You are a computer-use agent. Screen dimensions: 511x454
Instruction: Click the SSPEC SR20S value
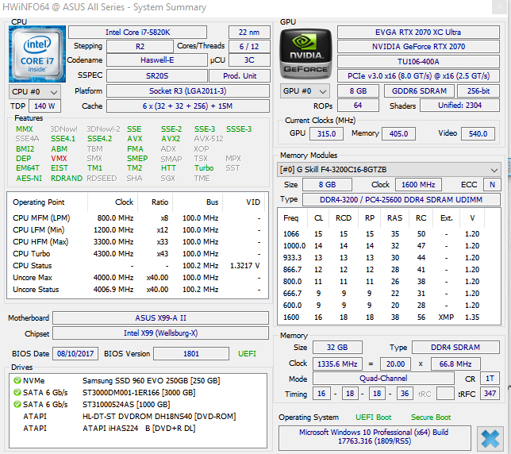(x=157, y=76)
